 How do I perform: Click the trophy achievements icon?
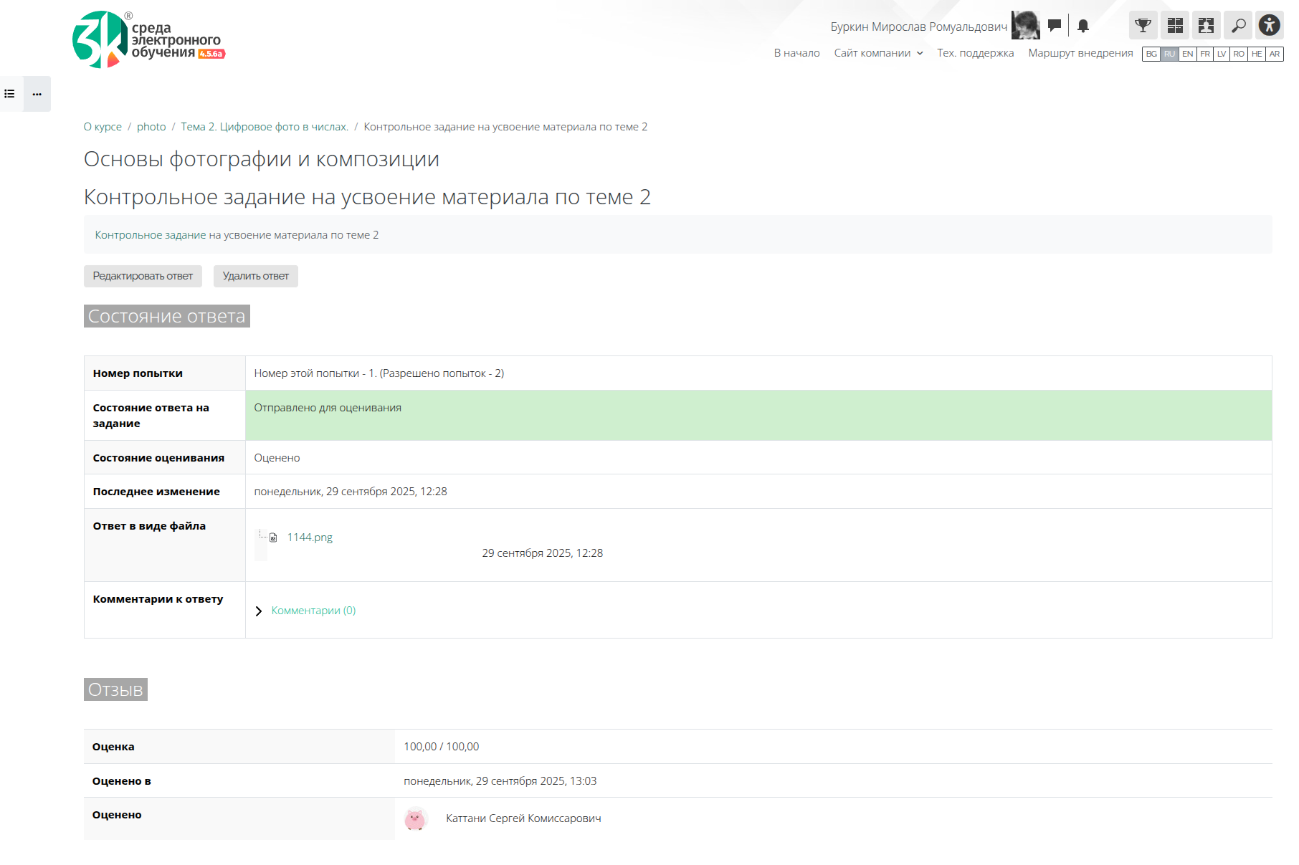(x=1143, y=26)
